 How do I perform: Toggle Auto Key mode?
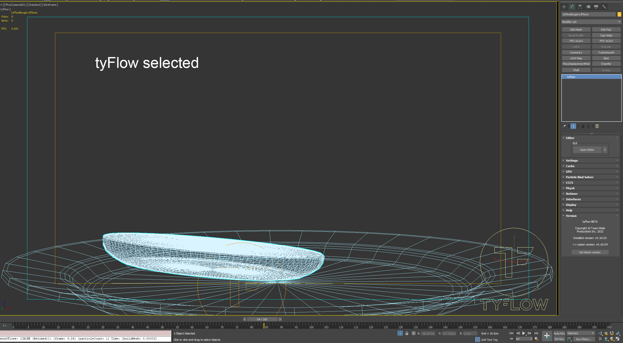(x=559, y=333)
